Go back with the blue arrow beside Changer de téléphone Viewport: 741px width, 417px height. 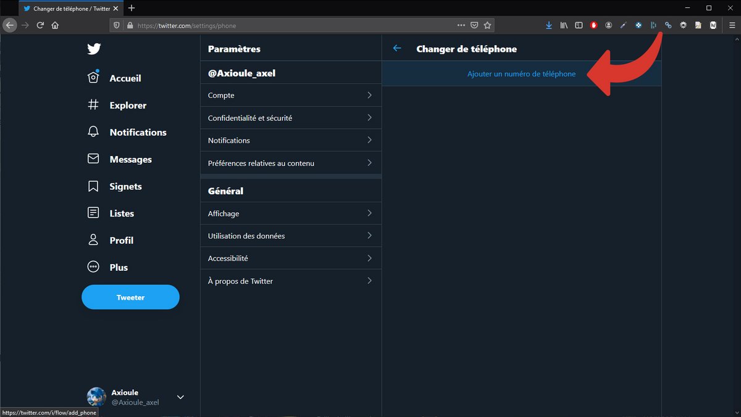pos(397,49)
